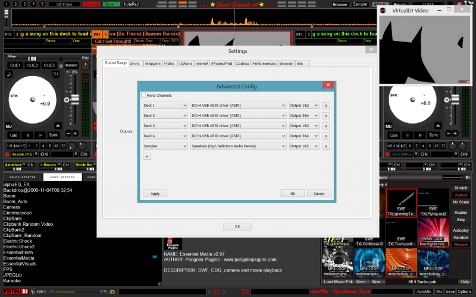Image resolution: width=476 pixels, height=297 pixels.
Task: Enable the Mono Channels checkbox
Action: tap(143, 95)
